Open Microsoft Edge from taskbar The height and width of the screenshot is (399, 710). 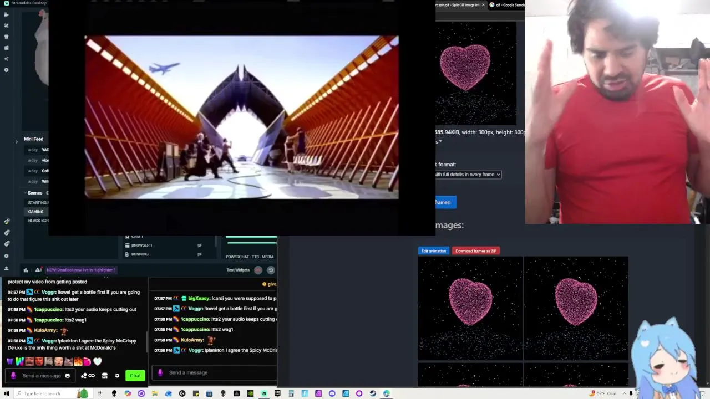pos(387,393)
